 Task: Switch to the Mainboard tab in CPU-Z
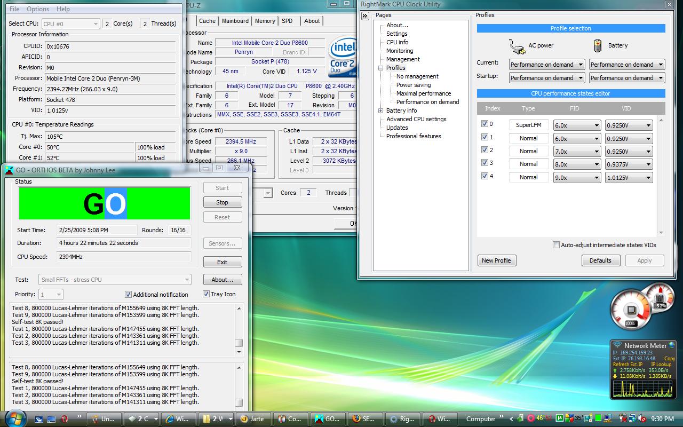235,21
